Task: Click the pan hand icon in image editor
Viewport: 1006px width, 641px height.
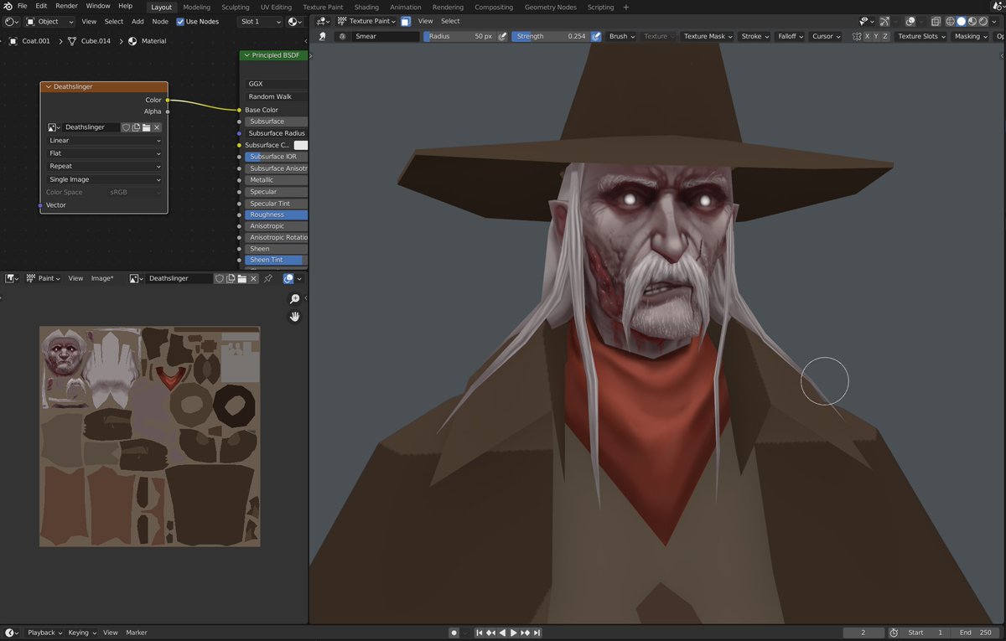Action: coord(294,316)
